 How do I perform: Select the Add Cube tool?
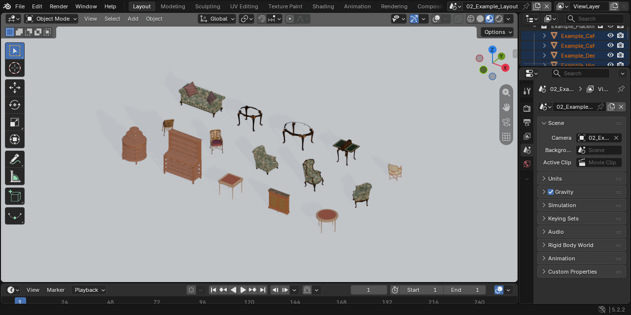click(15, 196)
